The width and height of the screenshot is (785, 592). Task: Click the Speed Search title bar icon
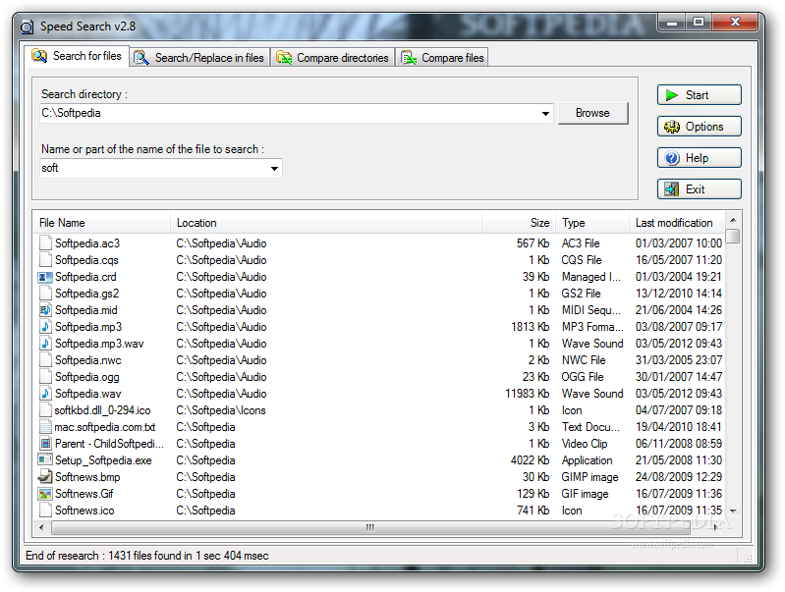coord(28,27)
